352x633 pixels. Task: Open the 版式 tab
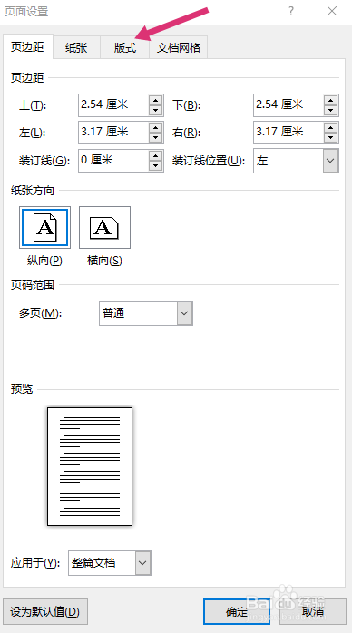coord(125,47)
